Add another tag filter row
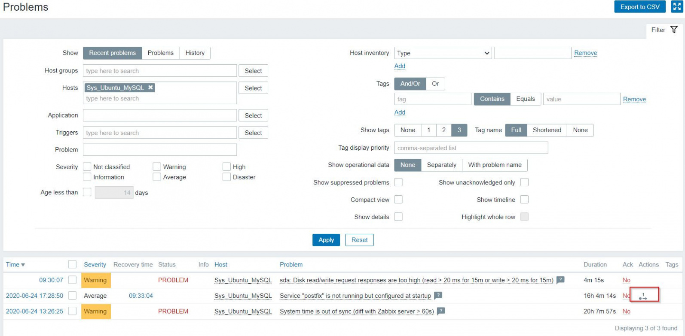The height and width of the screenshot is (336, 685). (400, 112)
